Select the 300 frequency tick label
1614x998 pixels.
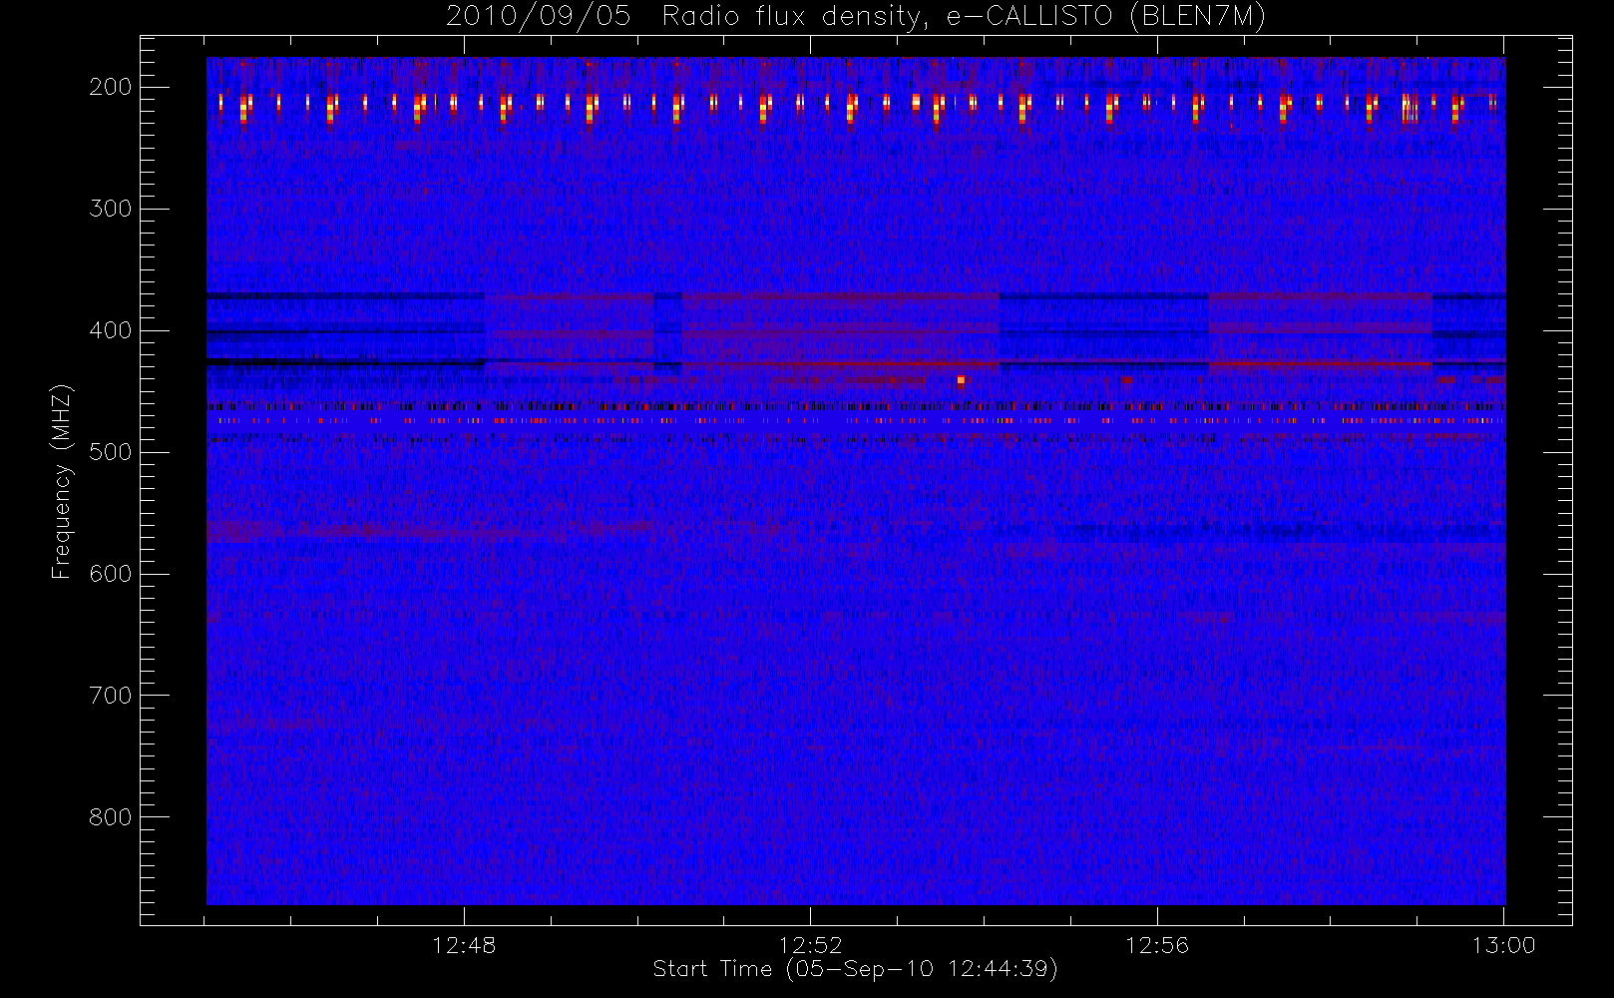pos(110,209)
